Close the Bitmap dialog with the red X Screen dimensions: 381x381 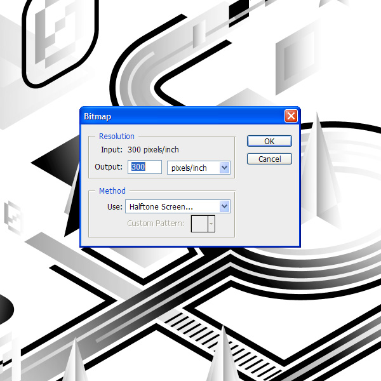(291, 116)
